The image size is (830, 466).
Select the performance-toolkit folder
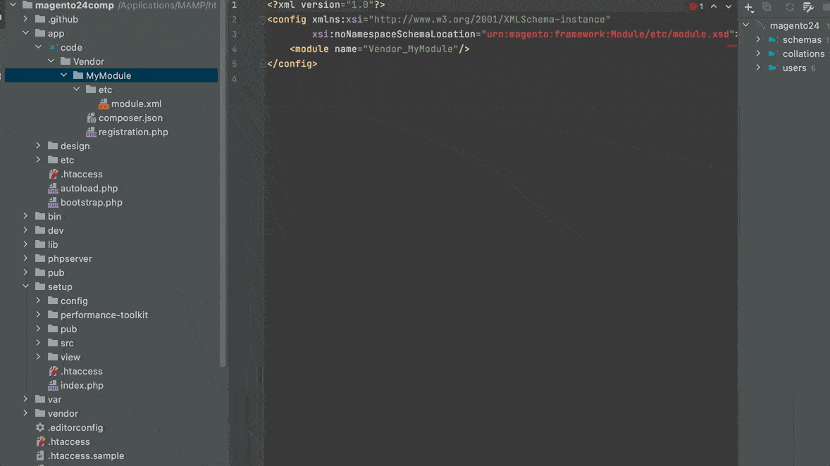(104, 315)
